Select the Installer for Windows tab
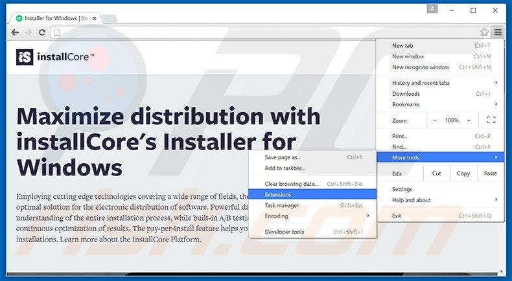 (56, 19)
